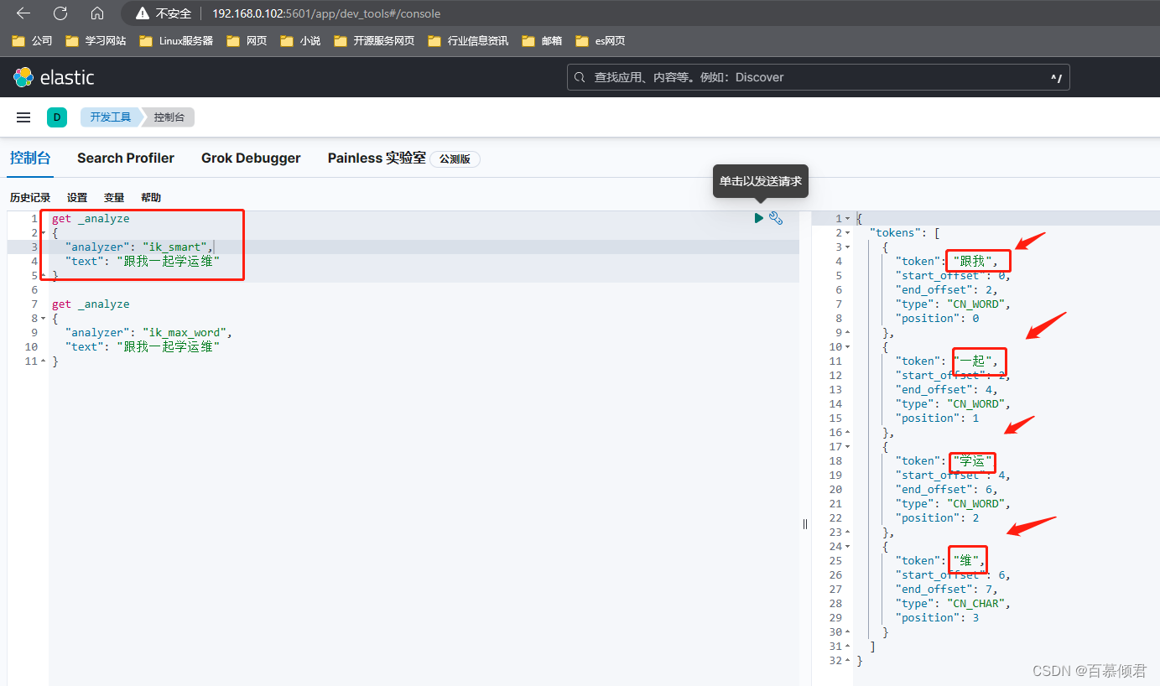Open the 设置 settings button
Viewport: 1160px width, 686px height.
[77, 198]
